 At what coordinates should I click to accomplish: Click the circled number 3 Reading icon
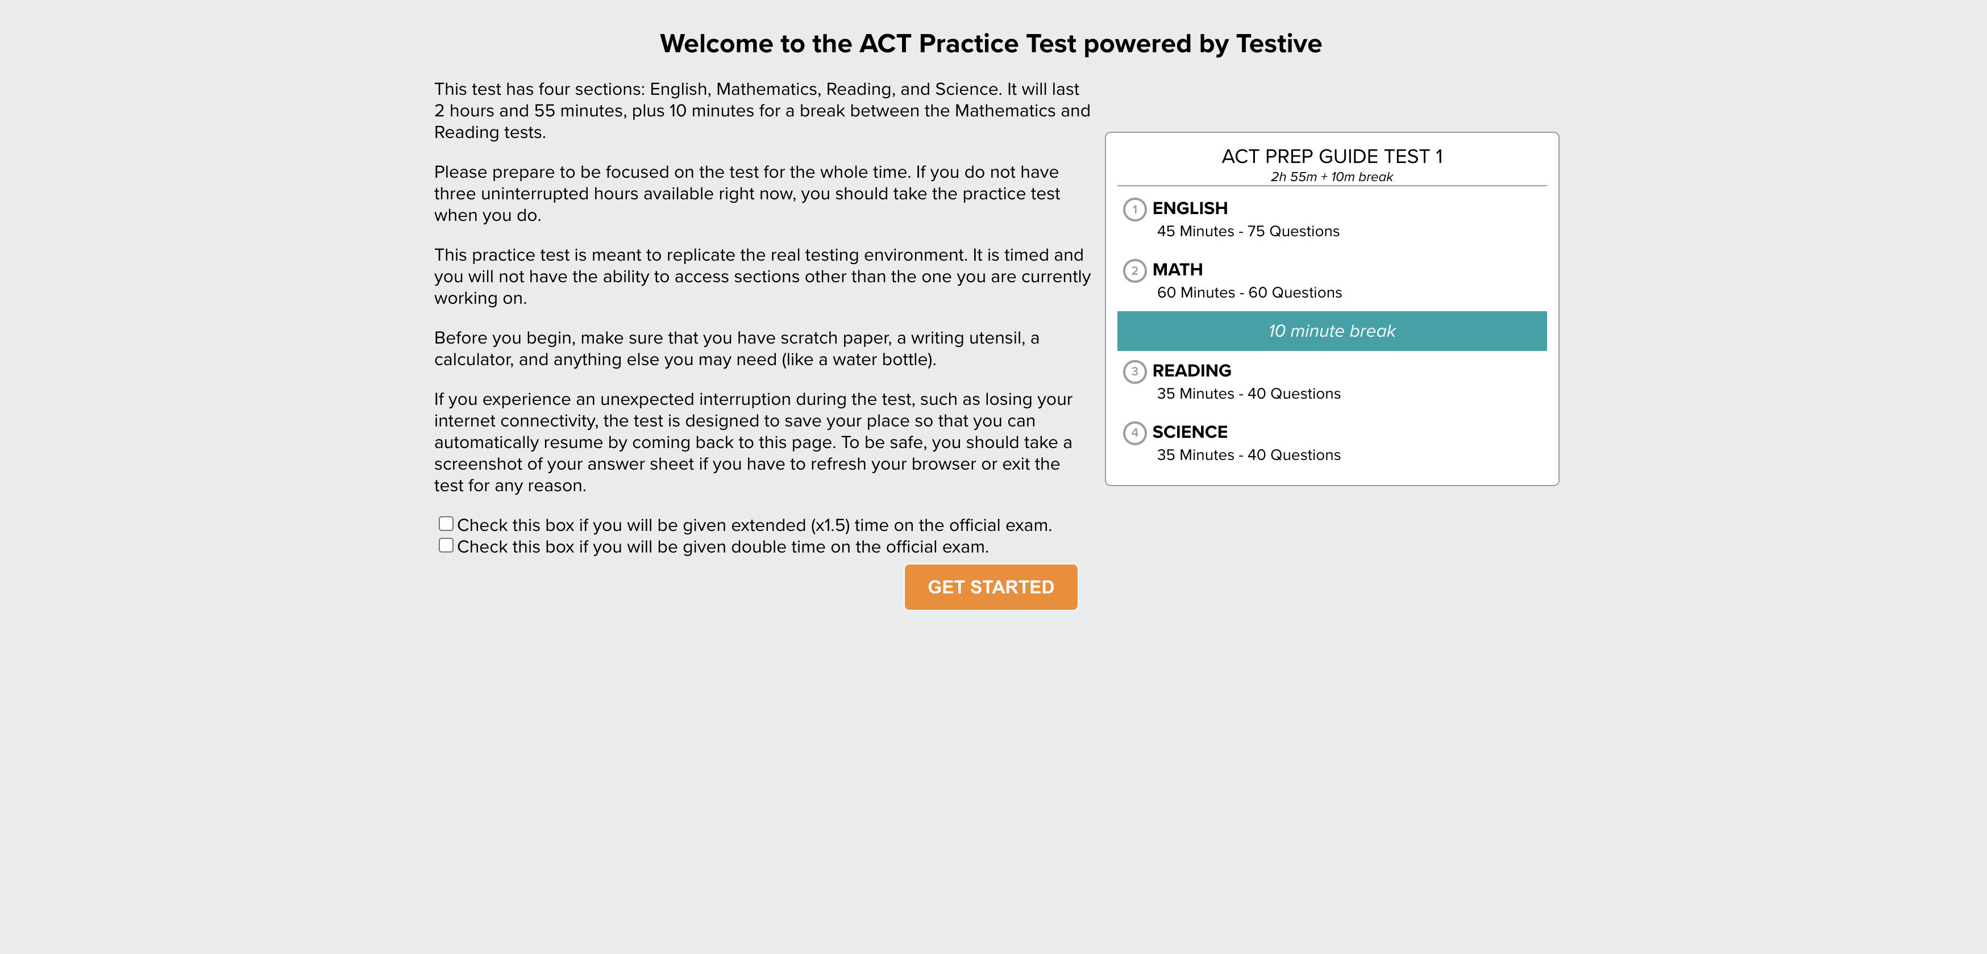(x=1134, y=371)
